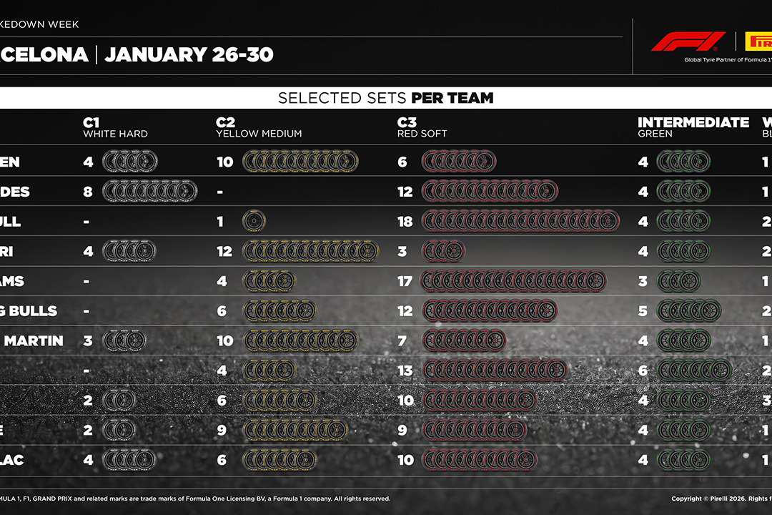The height and width of the screenshot is (515, 772).
Task: Click the set of 18 red soft tyres
Action: tap(520, 222)
